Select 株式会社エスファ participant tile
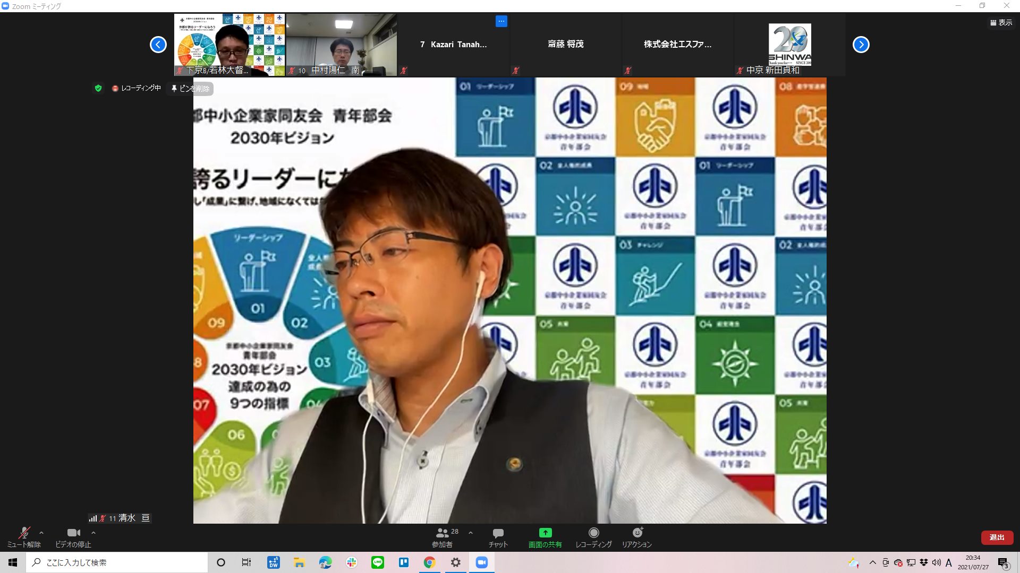The height and width of the screenshot is (573, 1020). 678,45
